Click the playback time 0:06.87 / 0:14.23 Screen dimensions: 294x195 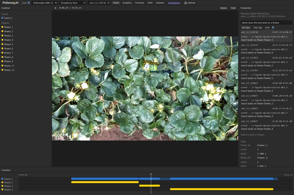click(x=70, y=8)
